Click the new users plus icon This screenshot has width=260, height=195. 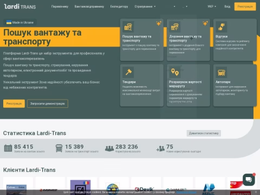pyautogui.click(x=160, y=148)
